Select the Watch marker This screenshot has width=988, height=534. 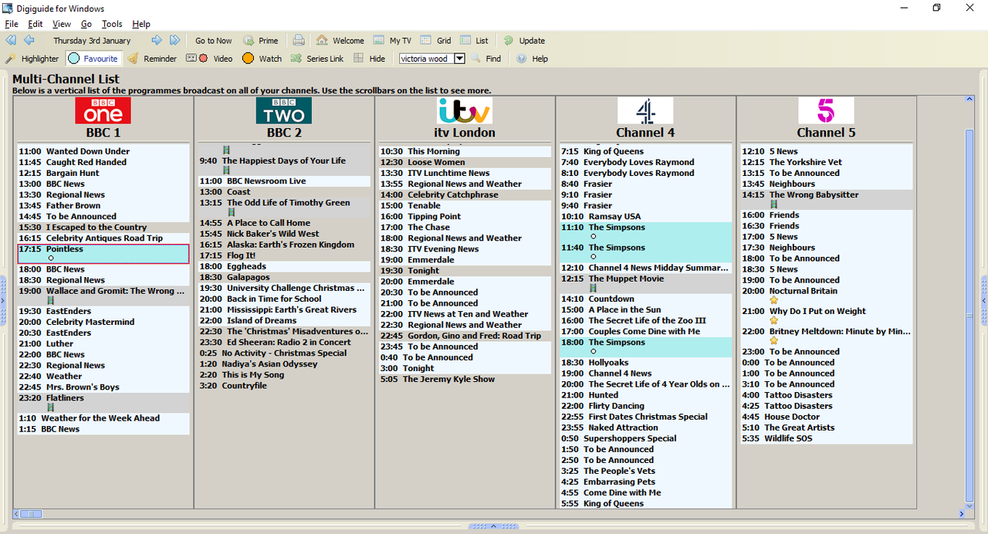pos(262,59)
